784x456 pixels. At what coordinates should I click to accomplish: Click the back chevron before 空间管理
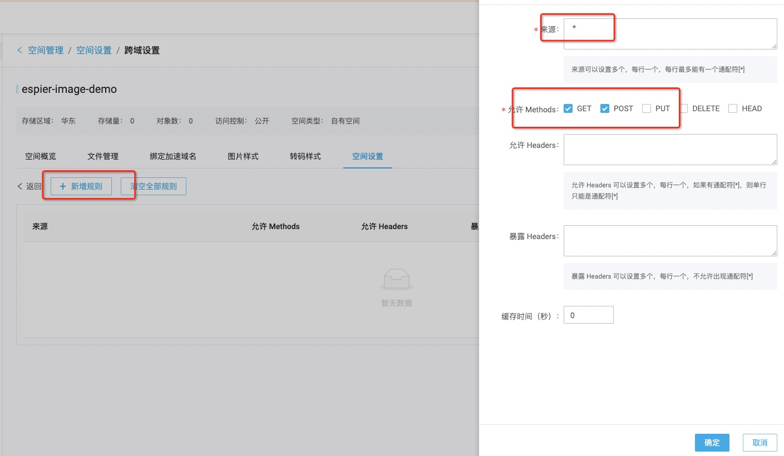point(19,51)
